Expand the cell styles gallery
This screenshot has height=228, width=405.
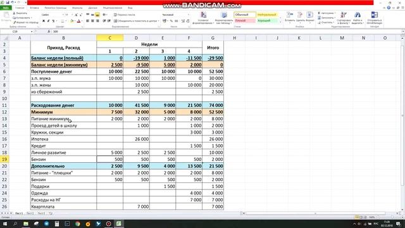click(x=280, y=22)
